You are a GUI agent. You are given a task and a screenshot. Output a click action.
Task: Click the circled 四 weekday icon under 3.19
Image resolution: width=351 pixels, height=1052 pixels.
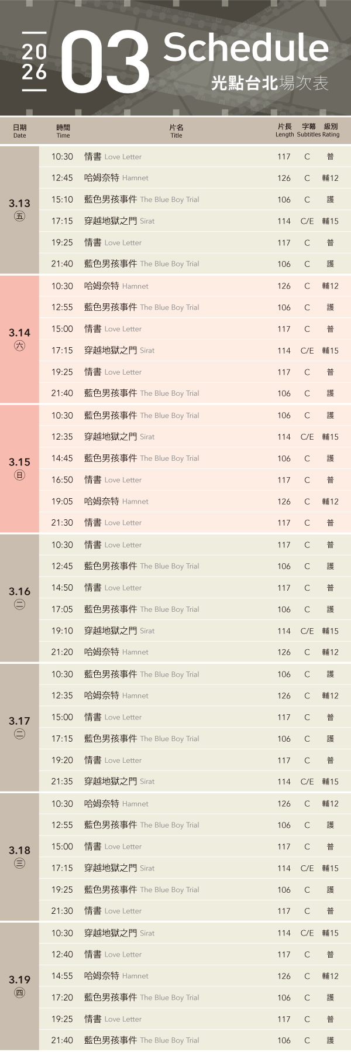[x=19, y=992]
